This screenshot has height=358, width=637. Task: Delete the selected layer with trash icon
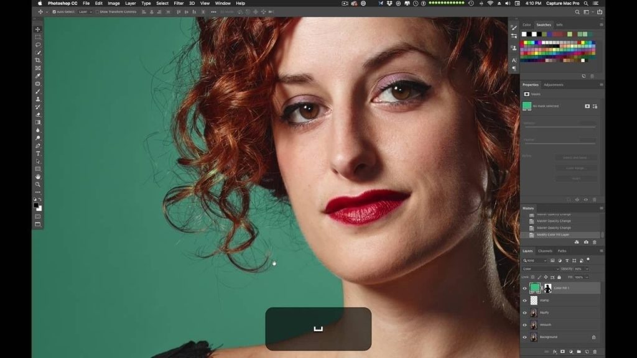pyautogui.click(x=595, y=352)
